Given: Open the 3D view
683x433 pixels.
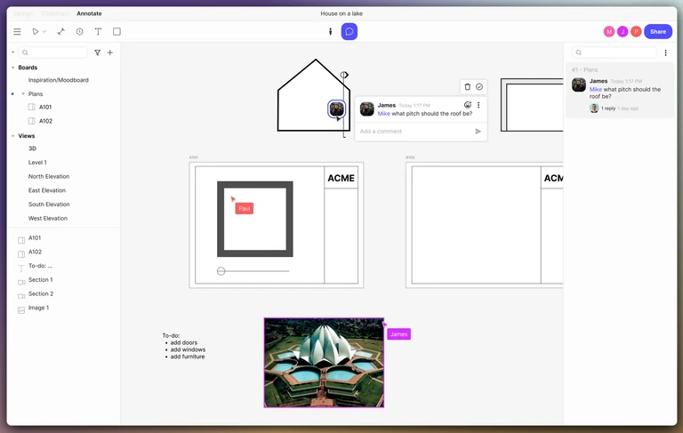Looking at the screenshot, I should (x=32, y=148).
